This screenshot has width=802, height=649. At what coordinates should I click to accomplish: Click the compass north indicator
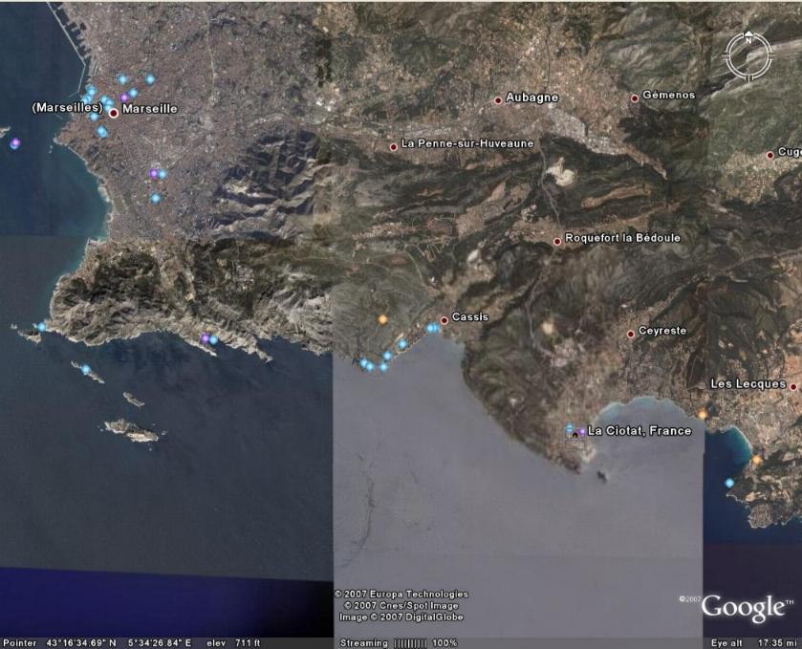748,37
